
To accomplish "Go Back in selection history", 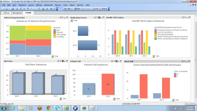I will pos(77,9).
